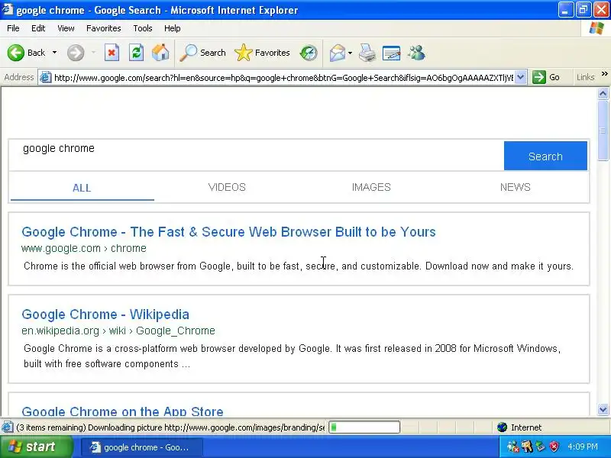Click the www.google.com › chrome URL text

(x=84, y=249)
